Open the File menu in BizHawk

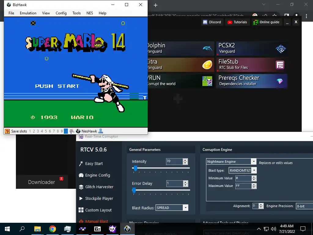point(11,13)
